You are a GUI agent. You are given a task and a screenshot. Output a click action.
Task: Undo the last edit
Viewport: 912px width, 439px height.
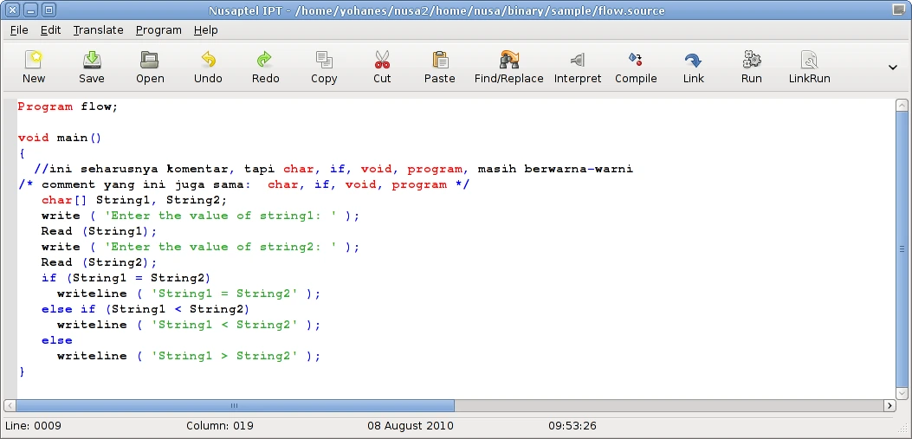(208, 67)
